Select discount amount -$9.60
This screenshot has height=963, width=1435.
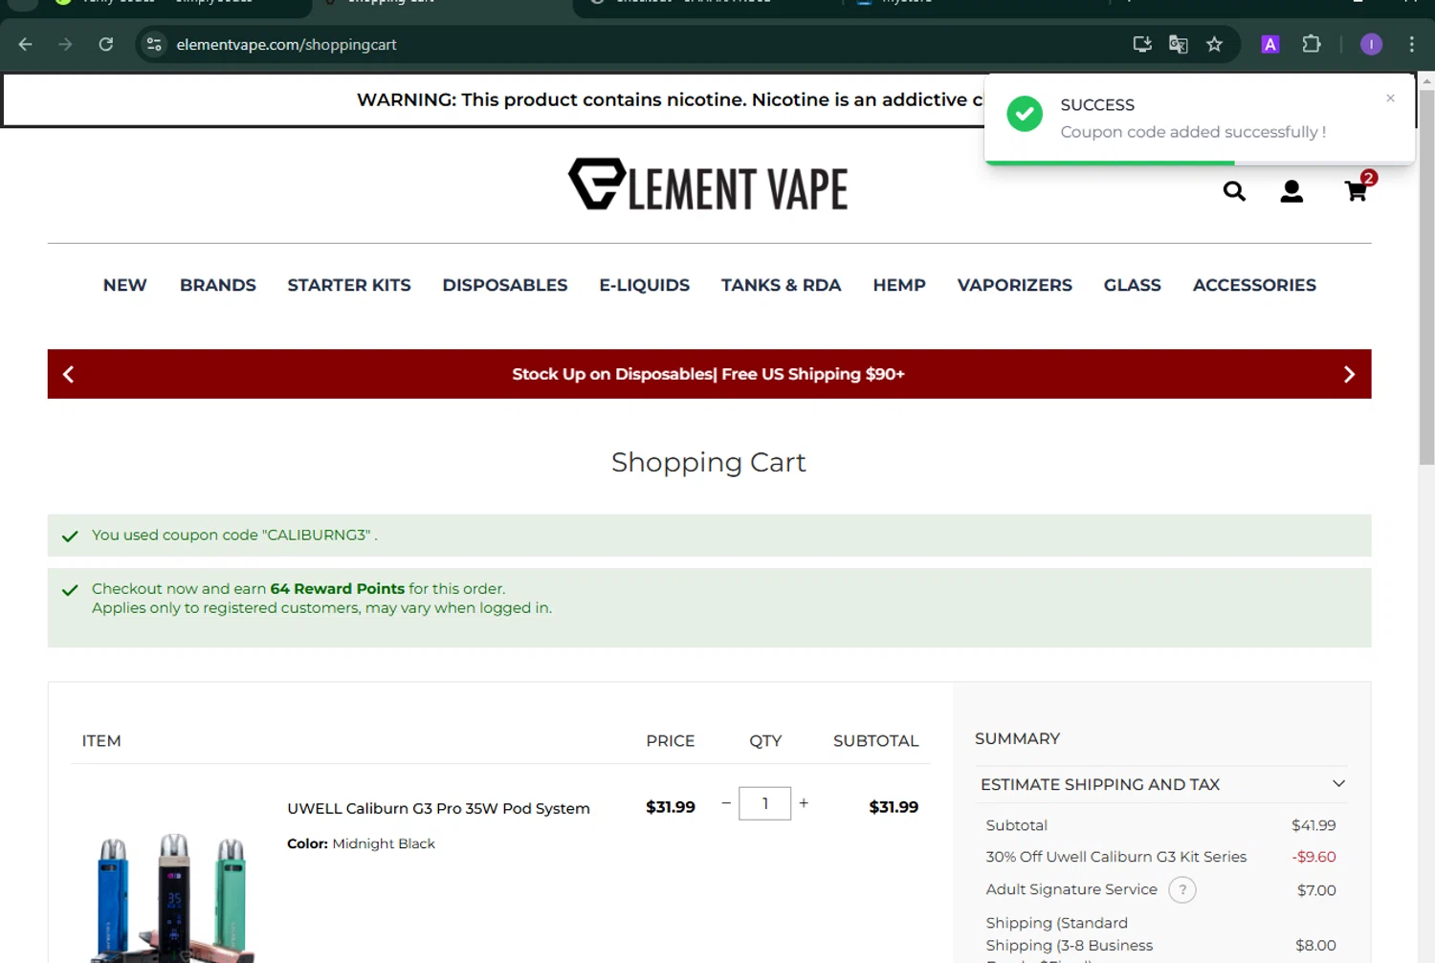(1314, 857)
